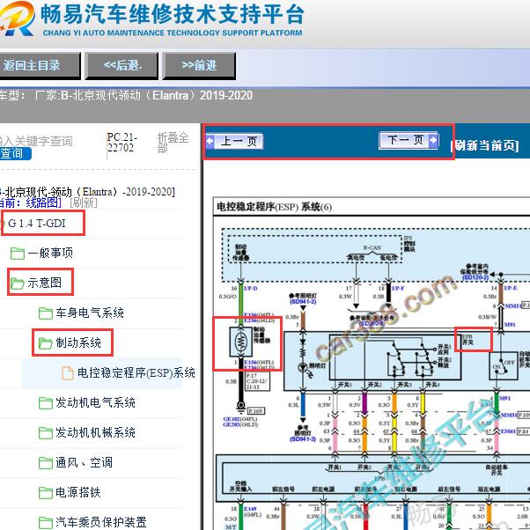Click the [刷新] link beside 线路图
530x530 pixels.
(x=83, y=202)
